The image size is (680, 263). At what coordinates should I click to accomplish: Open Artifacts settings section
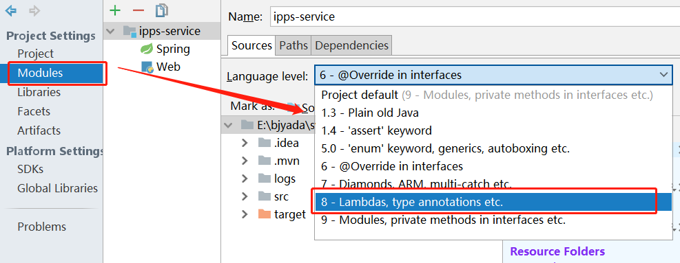(x=39, y=130)
